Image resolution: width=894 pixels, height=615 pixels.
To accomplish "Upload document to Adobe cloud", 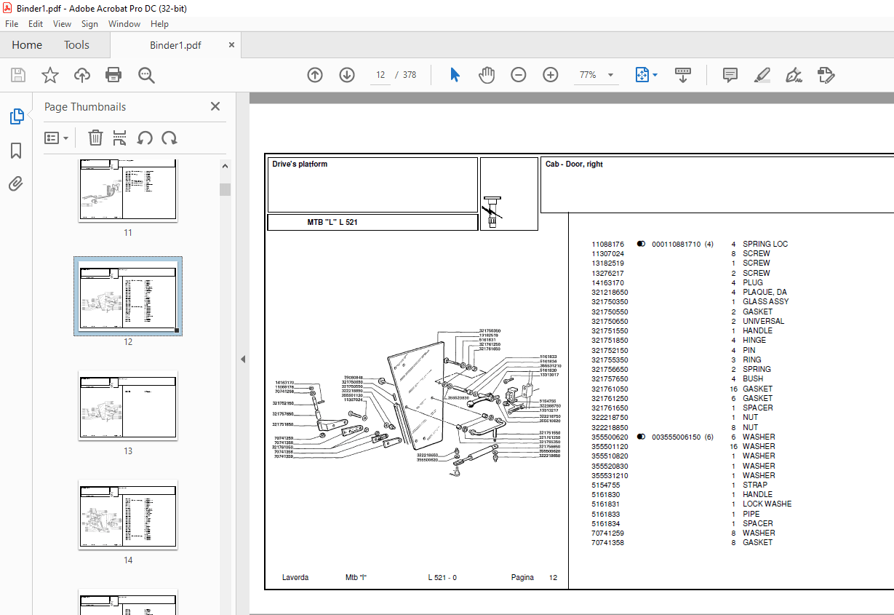I will tap(81, 74).
